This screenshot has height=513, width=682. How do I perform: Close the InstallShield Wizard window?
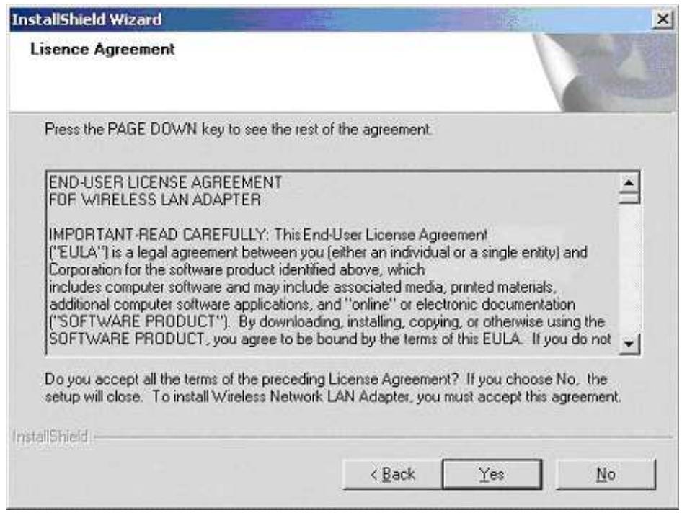[663, 19]
